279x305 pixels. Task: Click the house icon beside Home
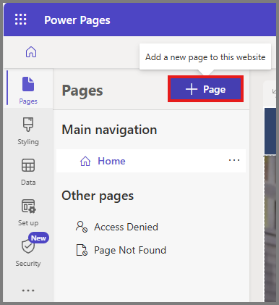(x=85, y=161)
